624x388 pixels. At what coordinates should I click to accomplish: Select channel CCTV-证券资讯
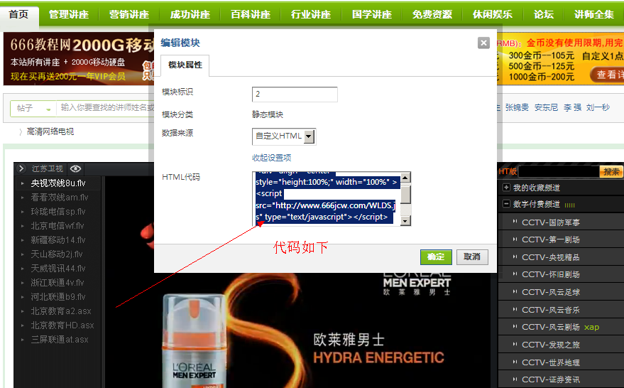551,379
